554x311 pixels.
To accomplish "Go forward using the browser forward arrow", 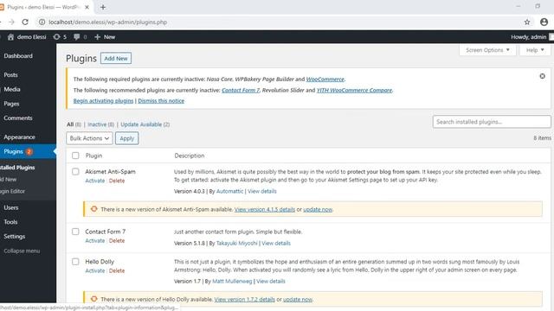I will point(11,22).
